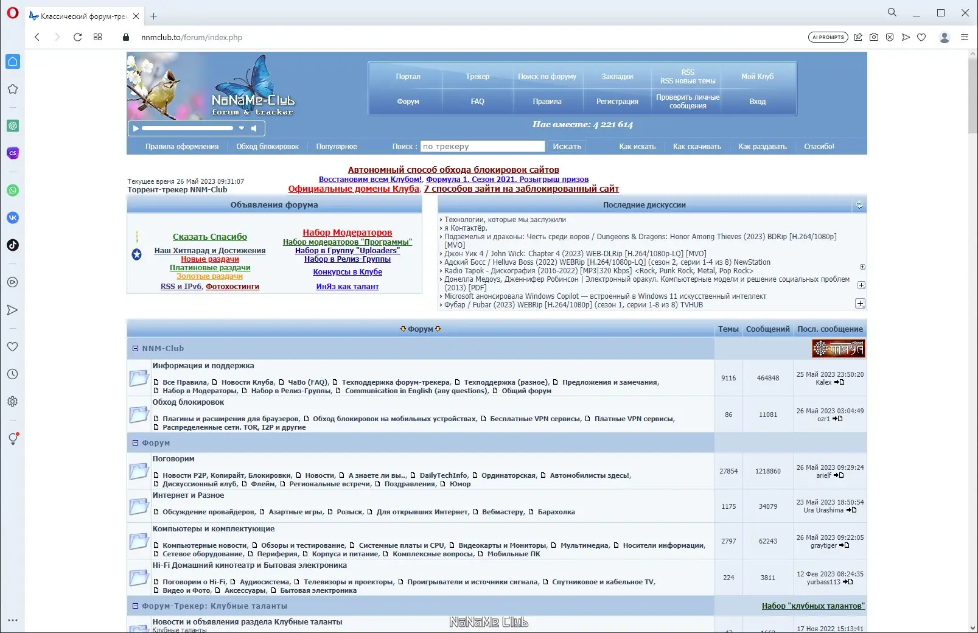Mute the forum radio player
Image resolution: width=978 pixels, height=633 pixels.
click(254, 128)
